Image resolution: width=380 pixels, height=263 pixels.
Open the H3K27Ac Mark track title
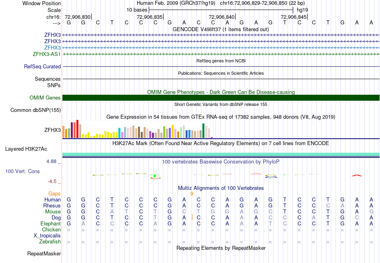[x=221, y=143]
